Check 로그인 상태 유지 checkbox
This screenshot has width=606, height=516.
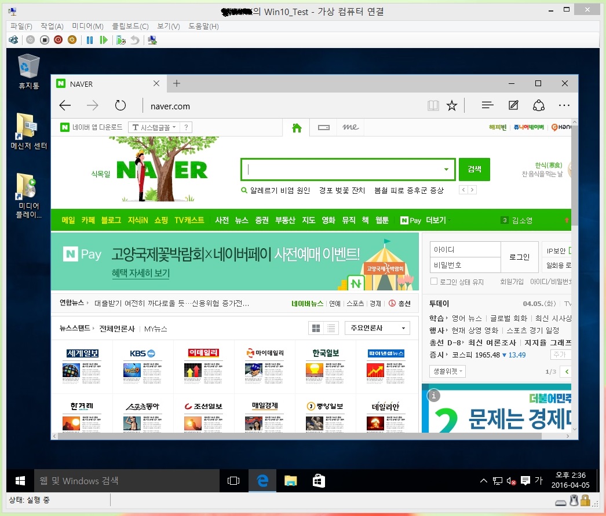tap(433, 281)
